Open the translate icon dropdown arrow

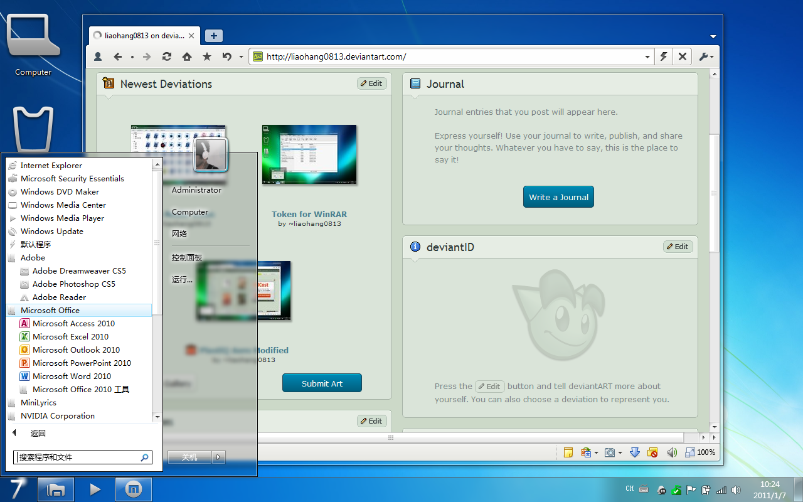coord(596,452)
